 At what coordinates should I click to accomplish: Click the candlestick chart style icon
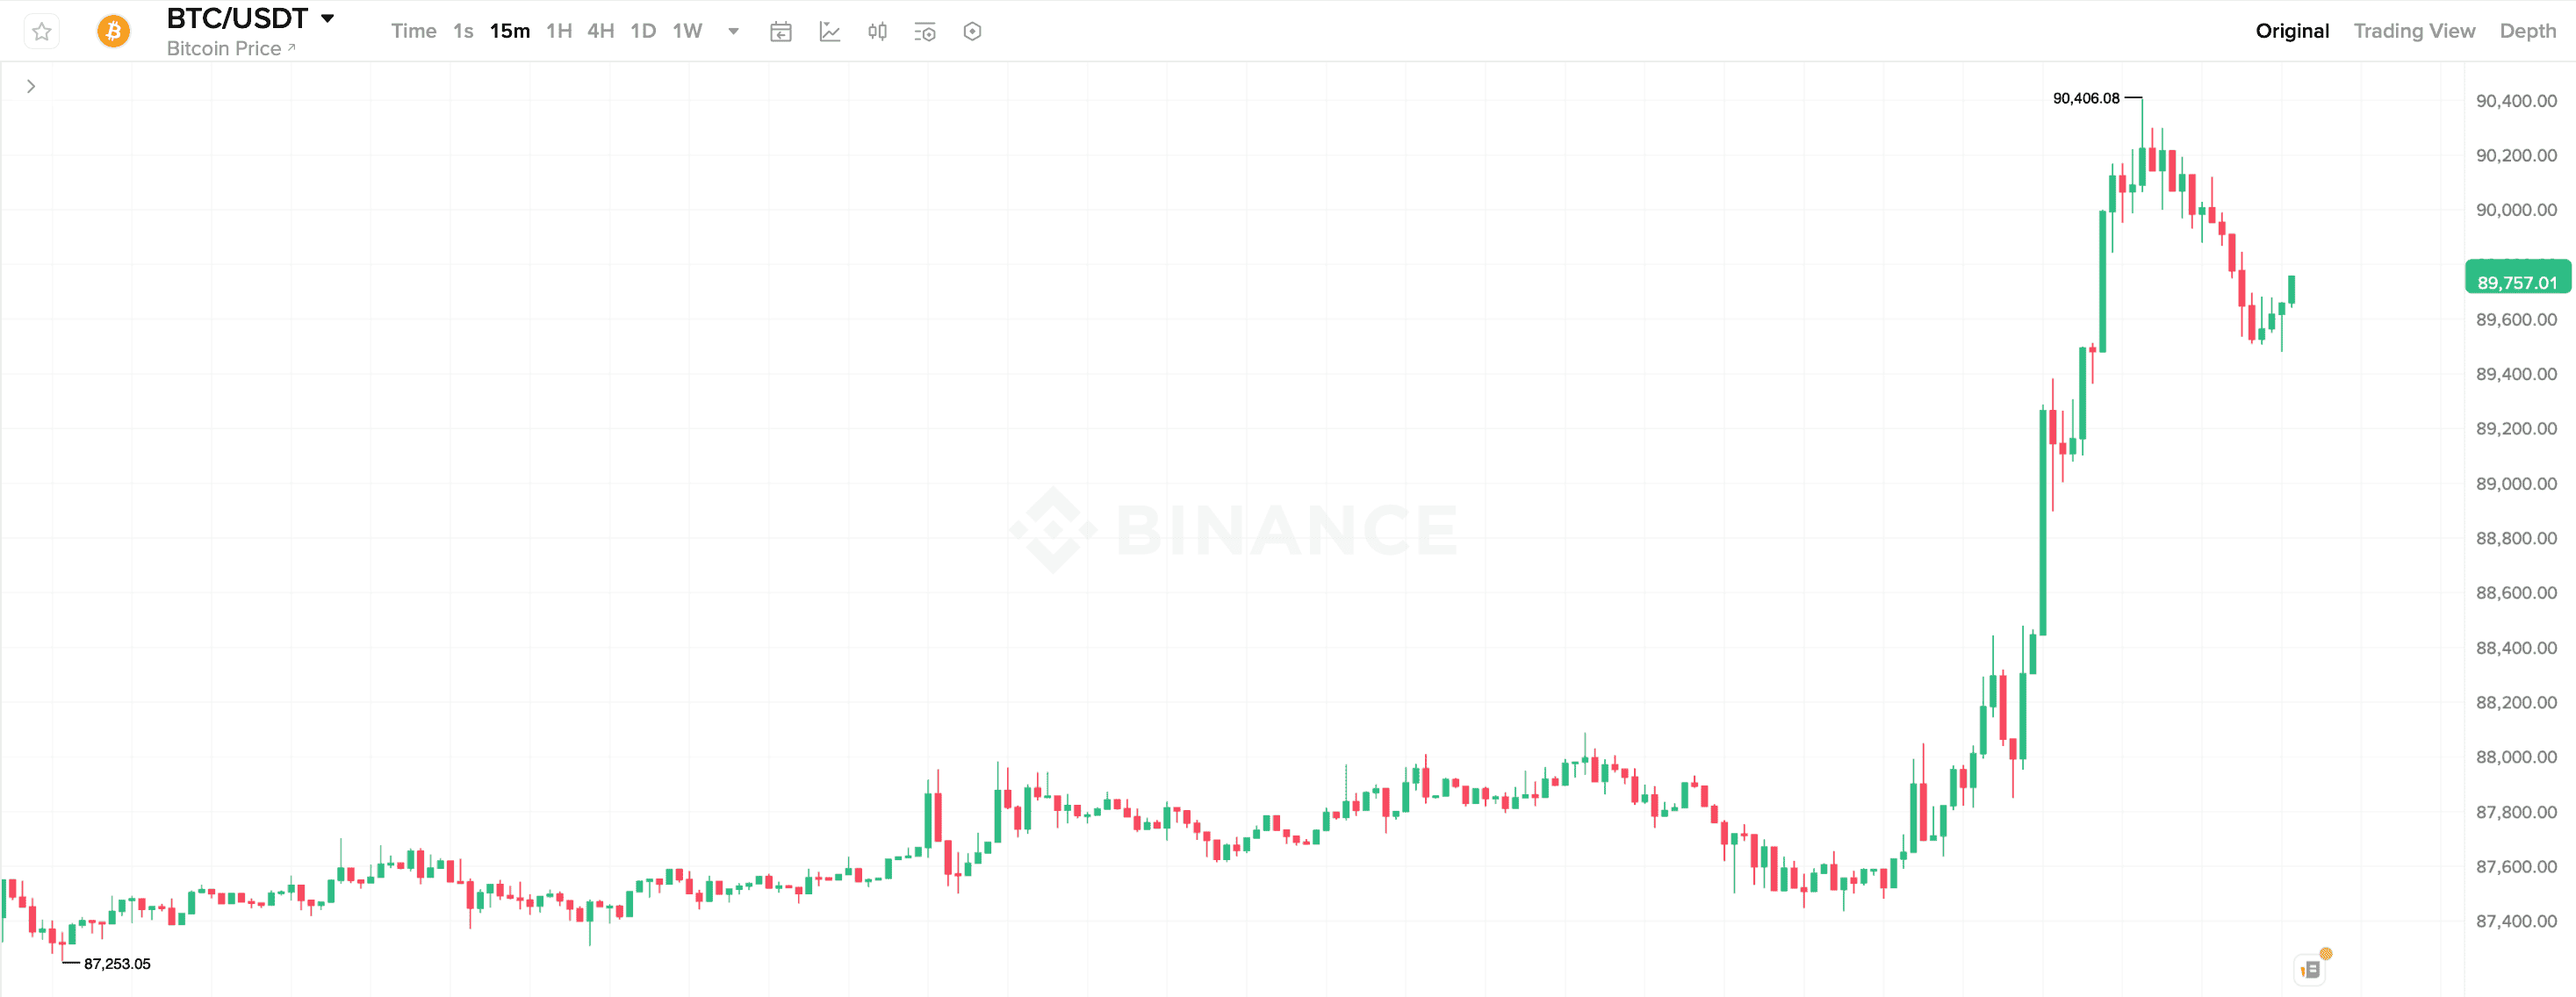click(x=877, y=32)
